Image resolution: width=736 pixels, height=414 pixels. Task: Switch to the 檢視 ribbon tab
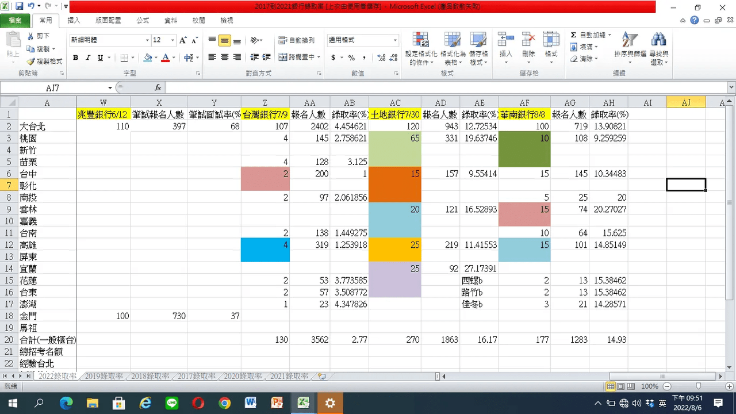pos(227,20)
